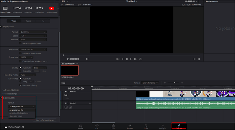This screenshot has width=235, height=130.
Task: Open the Color page
Action: (x=146, y=127)
